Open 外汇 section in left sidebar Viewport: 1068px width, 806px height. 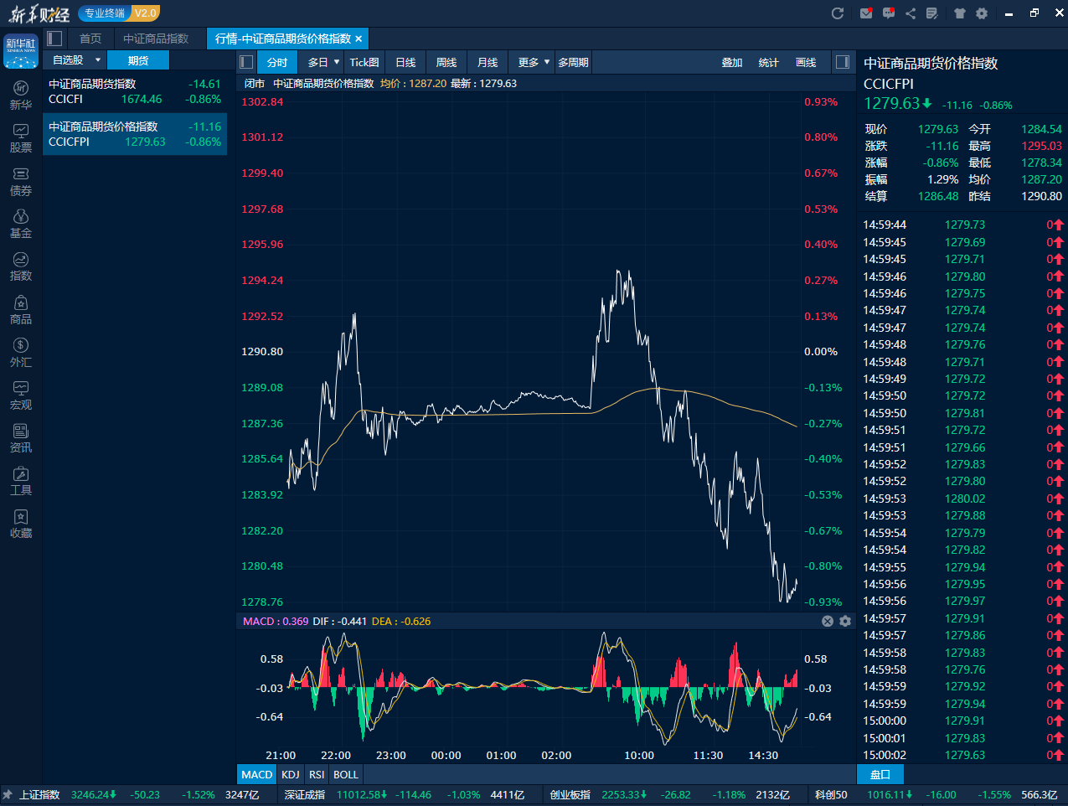21,352
